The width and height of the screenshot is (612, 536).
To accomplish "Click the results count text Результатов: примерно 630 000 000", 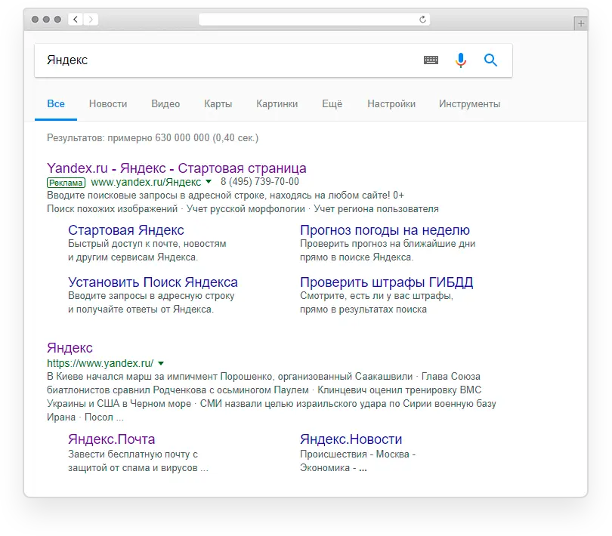I will click(x=128, y=137).
